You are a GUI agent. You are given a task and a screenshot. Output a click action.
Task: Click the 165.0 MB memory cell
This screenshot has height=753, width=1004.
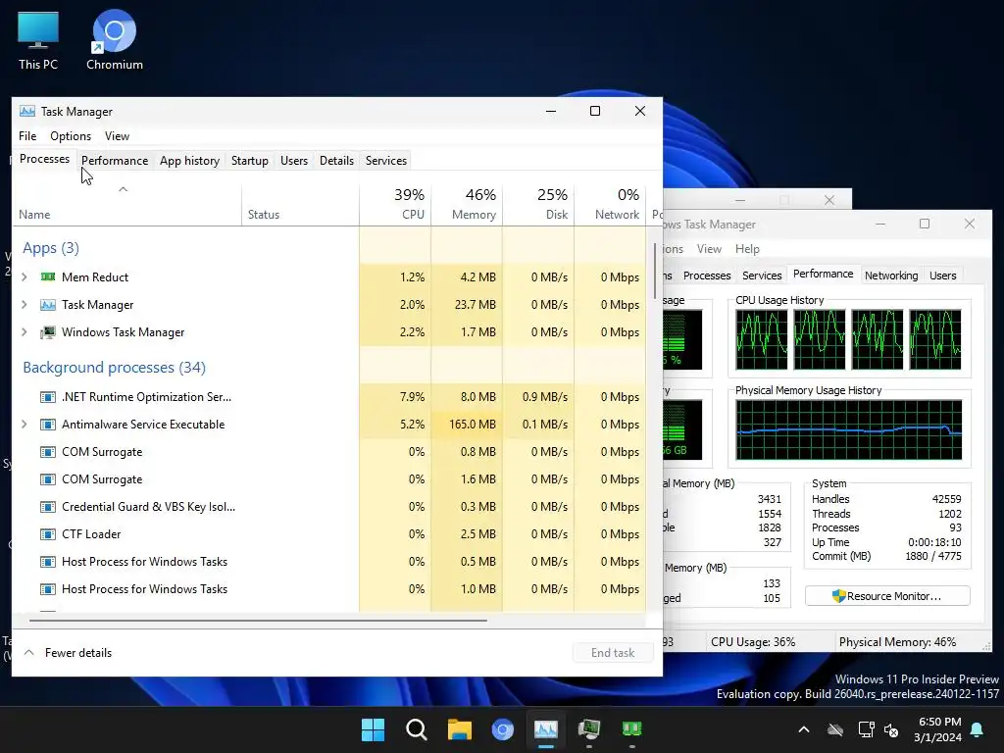467,425
